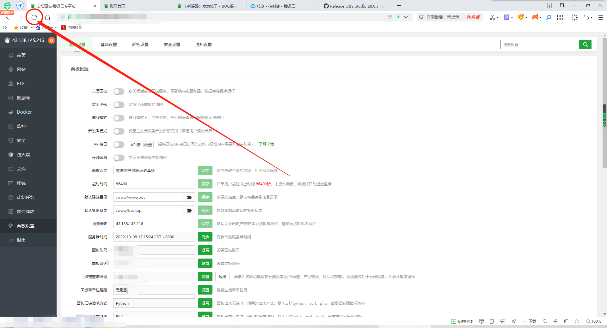Click the rocket speed-up icon in status bar
Viewport: 607px width, 328px height.
[x=513, y=321]
